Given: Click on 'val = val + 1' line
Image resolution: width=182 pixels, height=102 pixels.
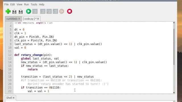Looking at the screenshot, I should [38, 91].
